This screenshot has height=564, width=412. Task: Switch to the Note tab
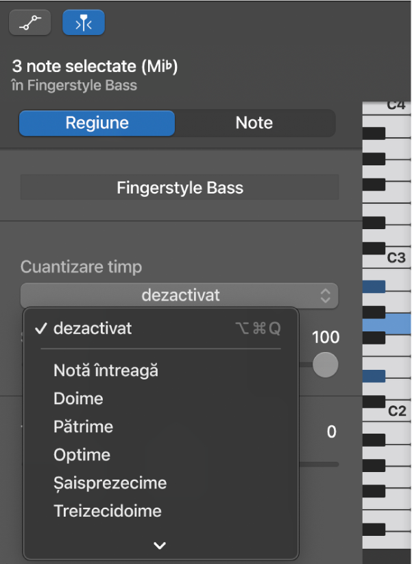[x=254, y=123]
